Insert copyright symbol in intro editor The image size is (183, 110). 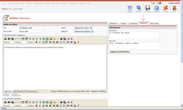coord(72,39)
